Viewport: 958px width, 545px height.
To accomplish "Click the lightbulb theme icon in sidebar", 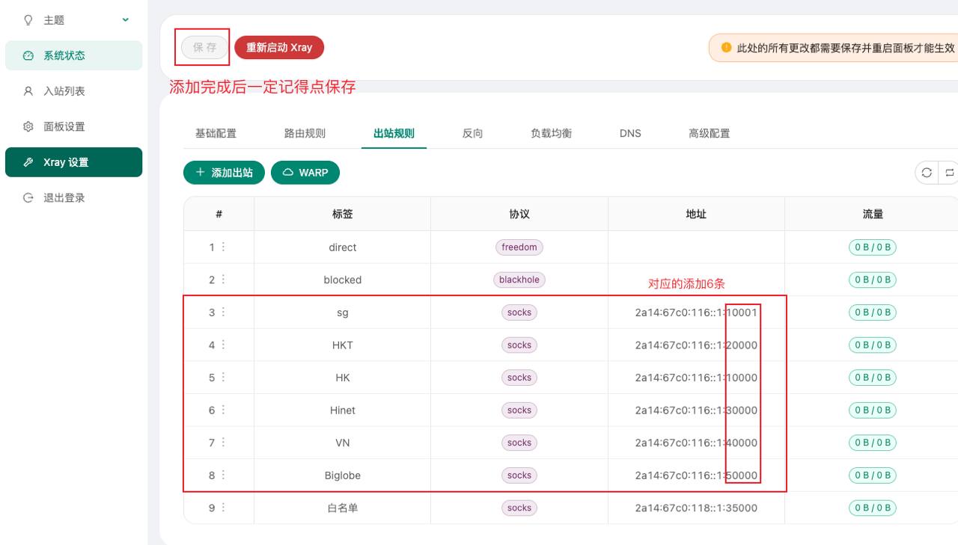I will pyautogui.click(x=28, y=20).
